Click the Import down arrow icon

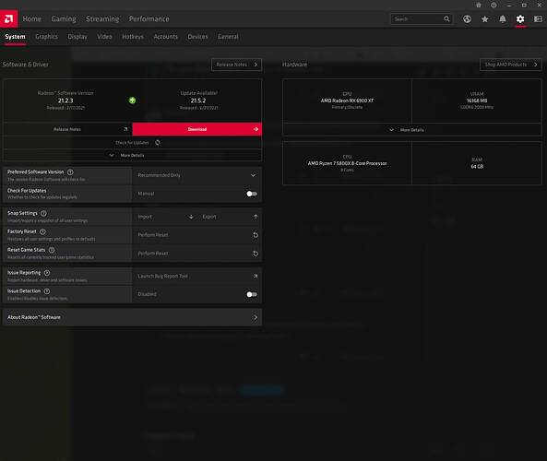191,217
